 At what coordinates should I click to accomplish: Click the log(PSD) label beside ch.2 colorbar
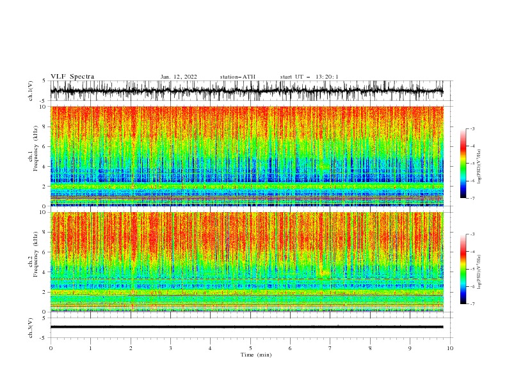479,272
